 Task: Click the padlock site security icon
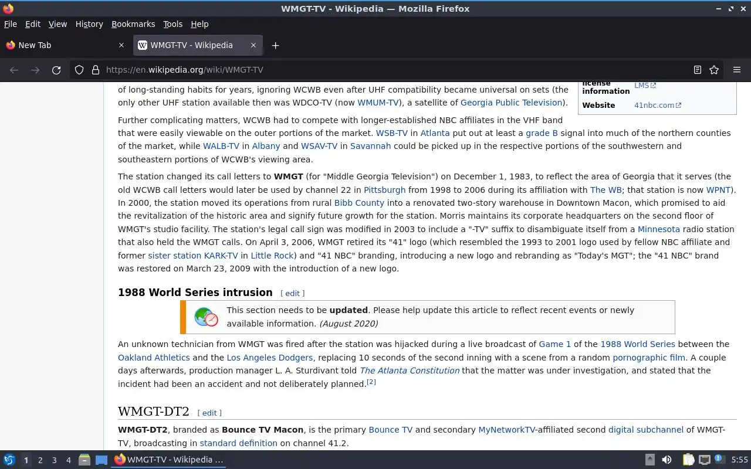(96, 70)
